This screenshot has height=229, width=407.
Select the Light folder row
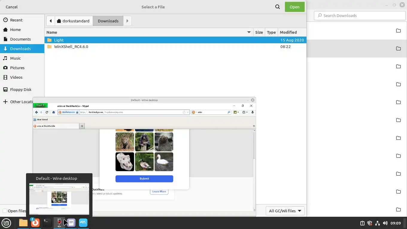click(x=175, y=40)
